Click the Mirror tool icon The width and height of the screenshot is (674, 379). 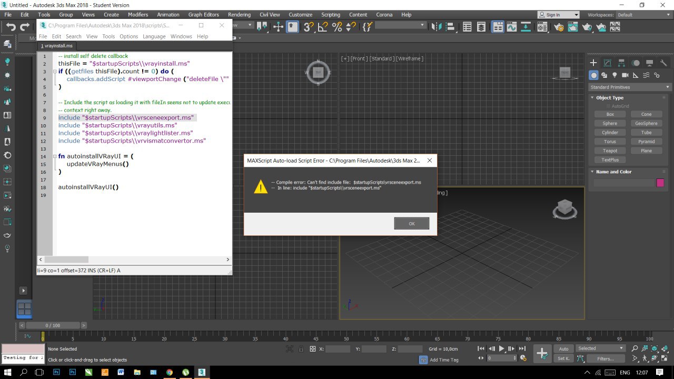tap(437, 26)
